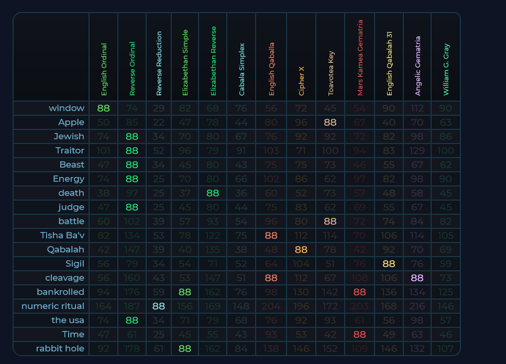This screenshot has width=506, height=364.
Task: Click the highlighted 88 in the window row
Action: point(104,108)
